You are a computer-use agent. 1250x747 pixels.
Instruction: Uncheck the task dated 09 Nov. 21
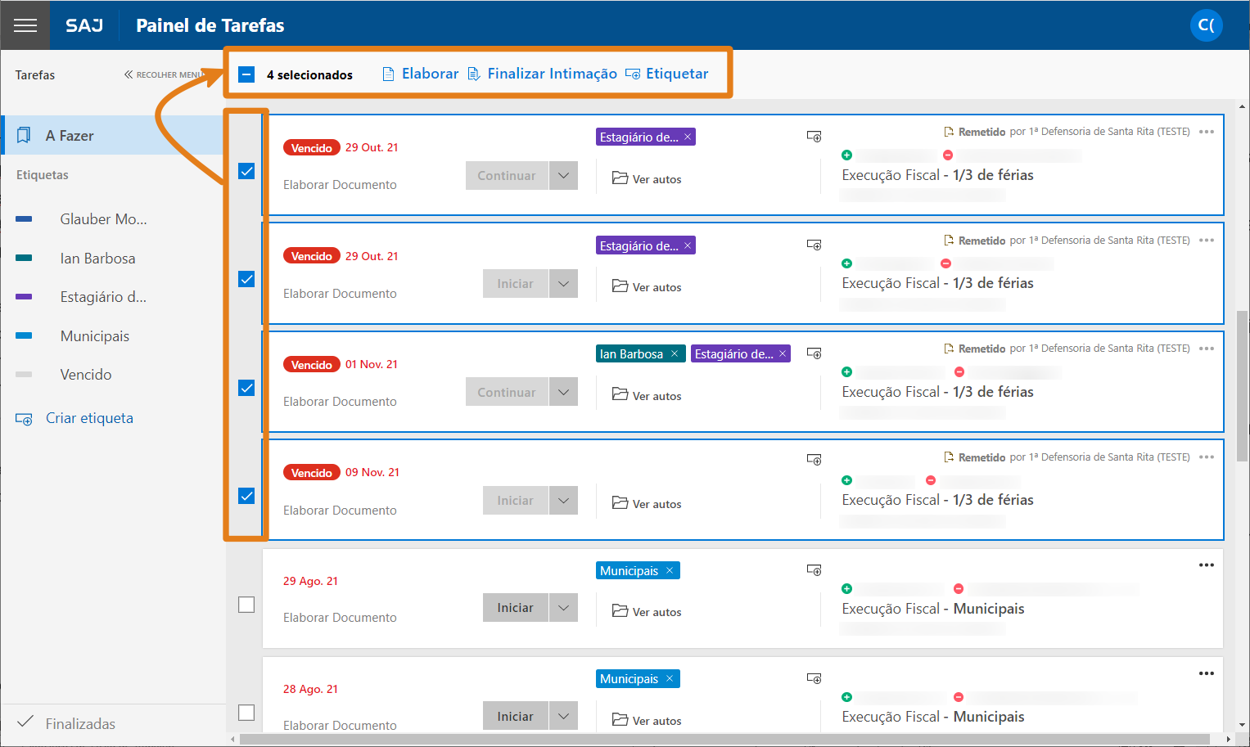point(246,496)
